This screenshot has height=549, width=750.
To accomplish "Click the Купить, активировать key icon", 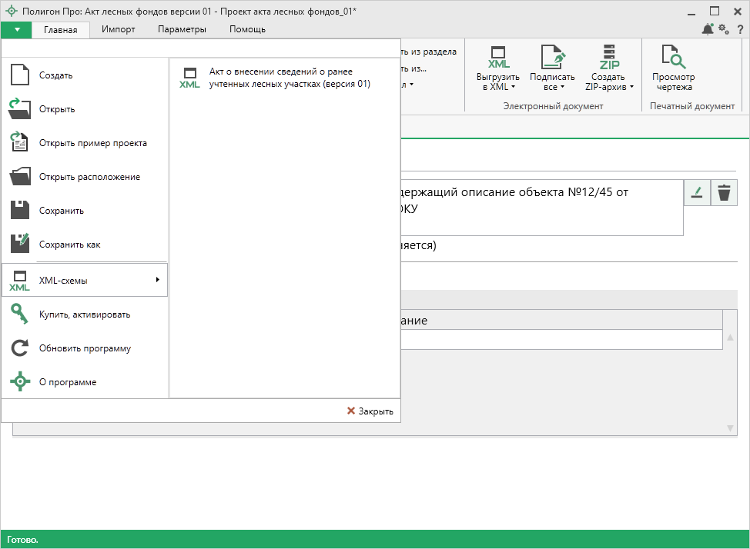I will 20,314.
